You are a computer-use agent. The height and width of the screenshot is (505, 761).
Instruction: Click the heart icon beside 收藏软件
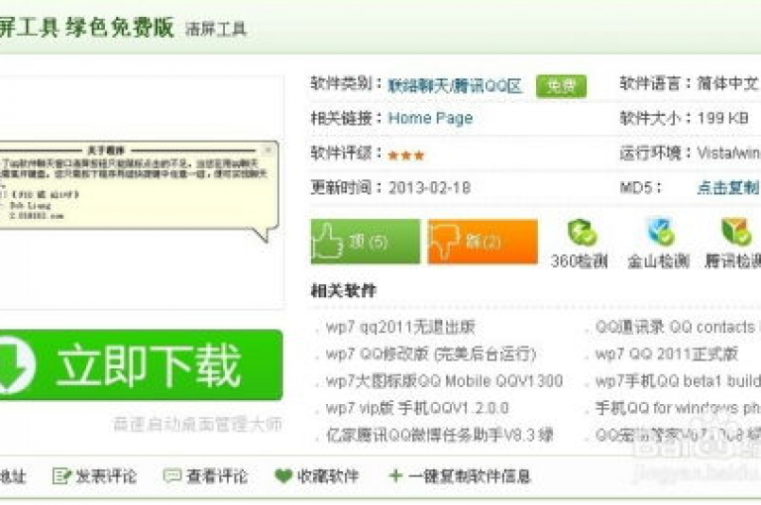(x=283, y=476)
